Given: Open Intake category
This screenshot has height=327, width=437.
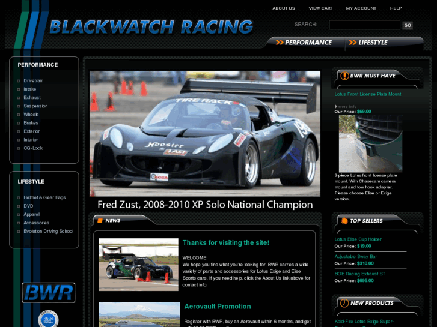Looking at the screenshot, I should click(x=30, y=89).
